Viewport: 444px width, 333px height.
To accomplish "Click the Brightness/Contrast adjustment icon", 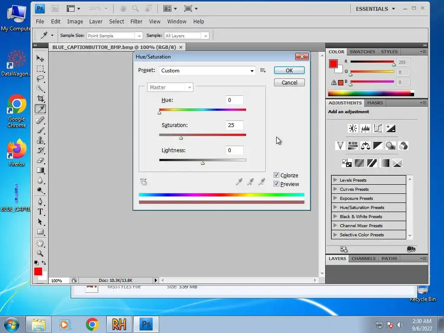I will (353, 128).
